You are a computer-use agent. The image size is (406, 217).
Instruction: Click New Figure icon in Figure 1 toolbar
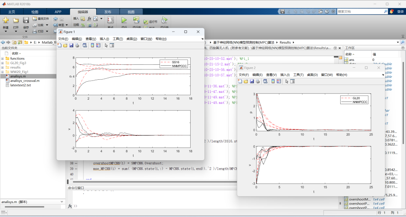59,45
